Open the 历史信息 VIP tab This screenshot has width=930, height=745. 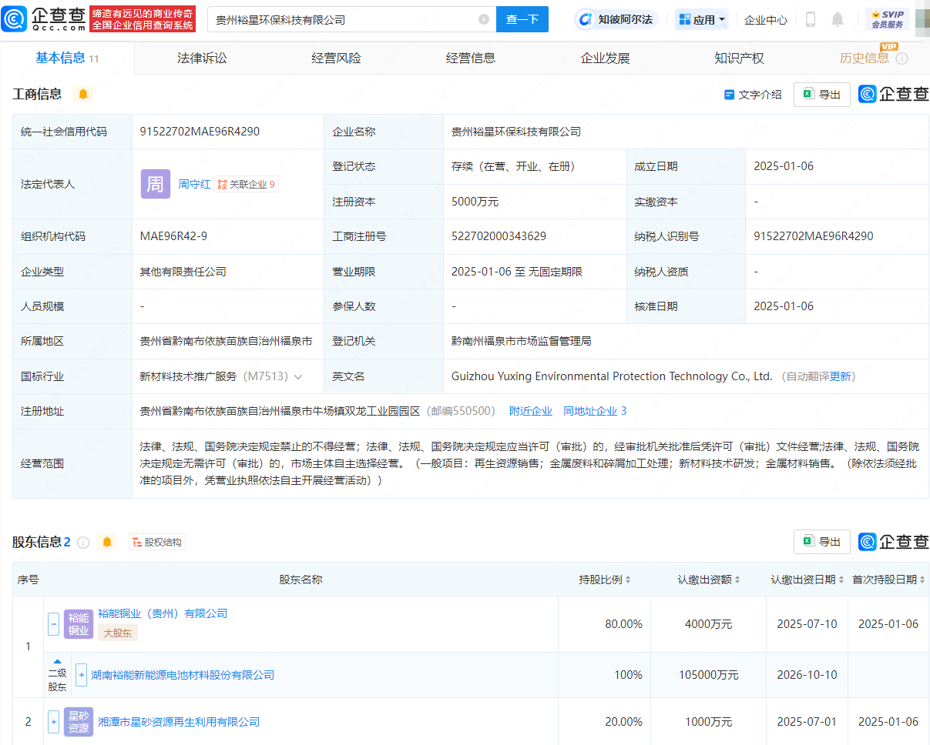(x=864, y=58)
